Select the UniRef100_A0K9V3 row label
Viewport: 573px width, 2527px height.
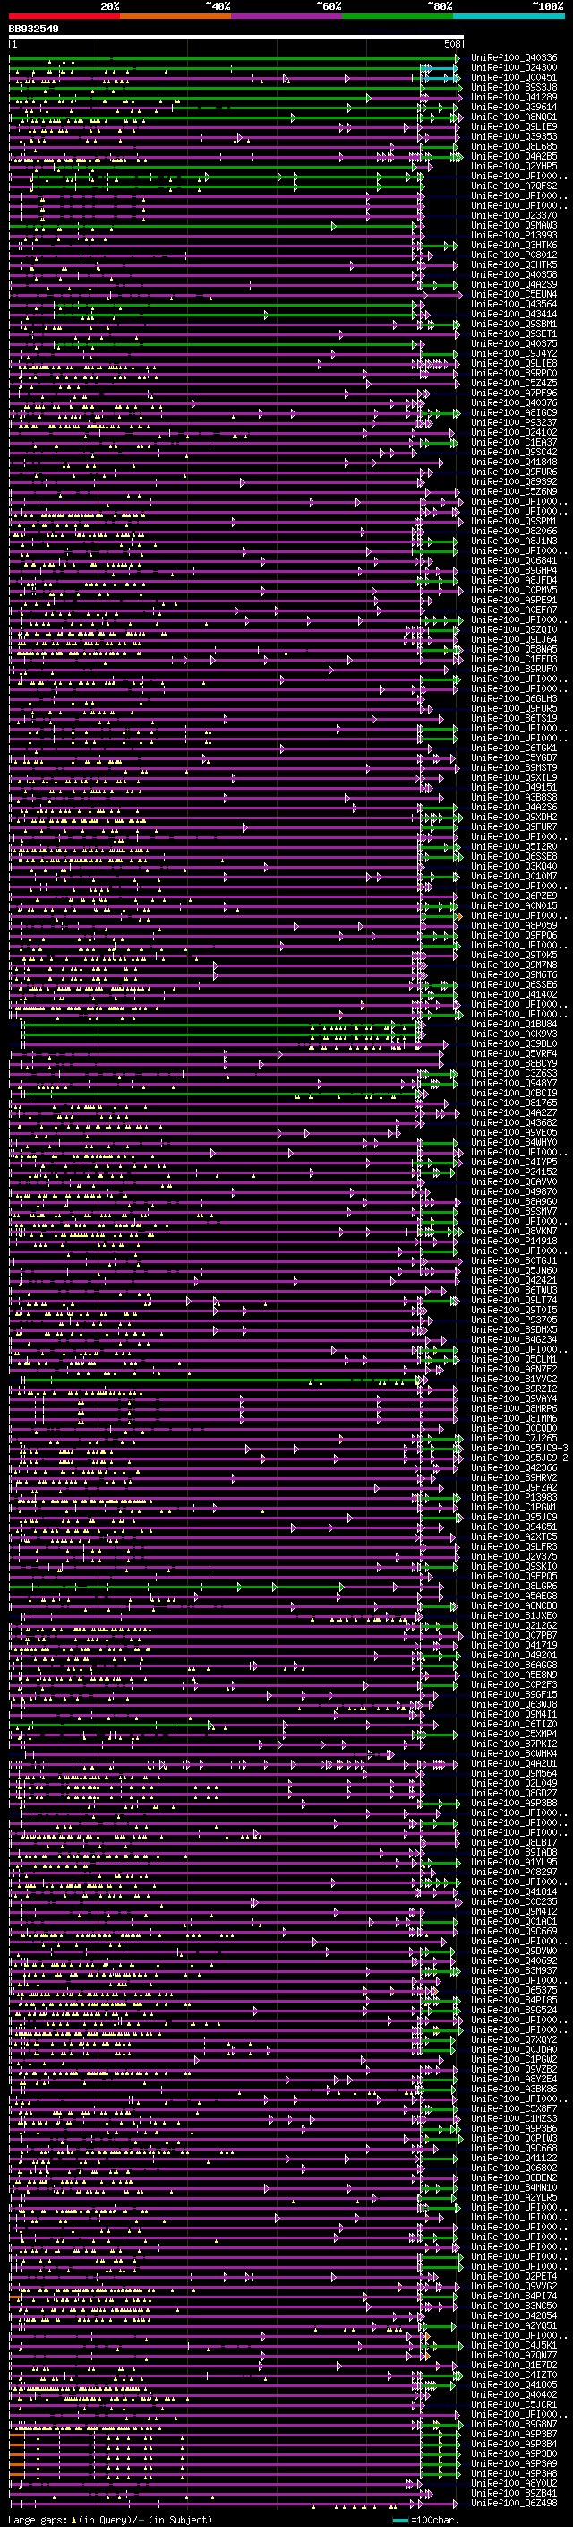(514, 1033)
